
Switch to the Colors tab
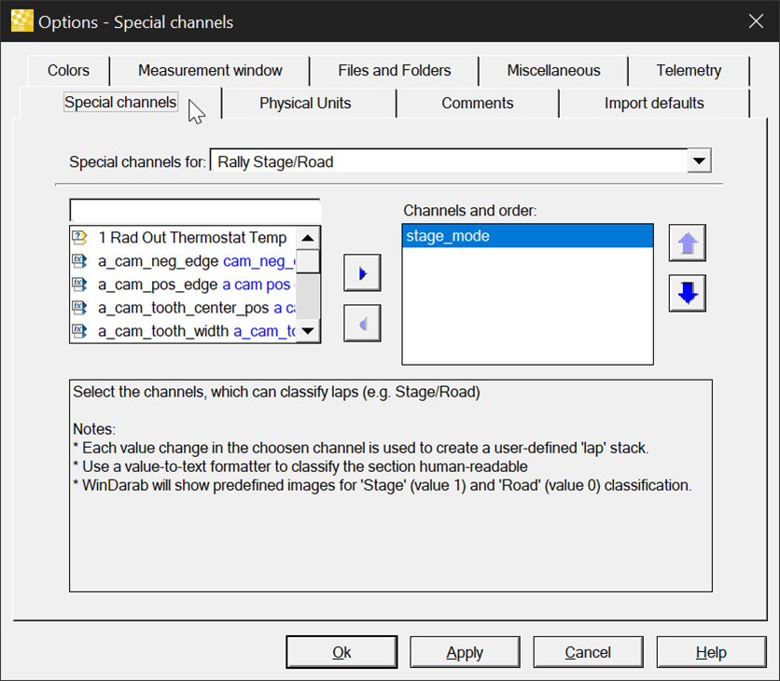pyautogui.click(x=68, y=71)
